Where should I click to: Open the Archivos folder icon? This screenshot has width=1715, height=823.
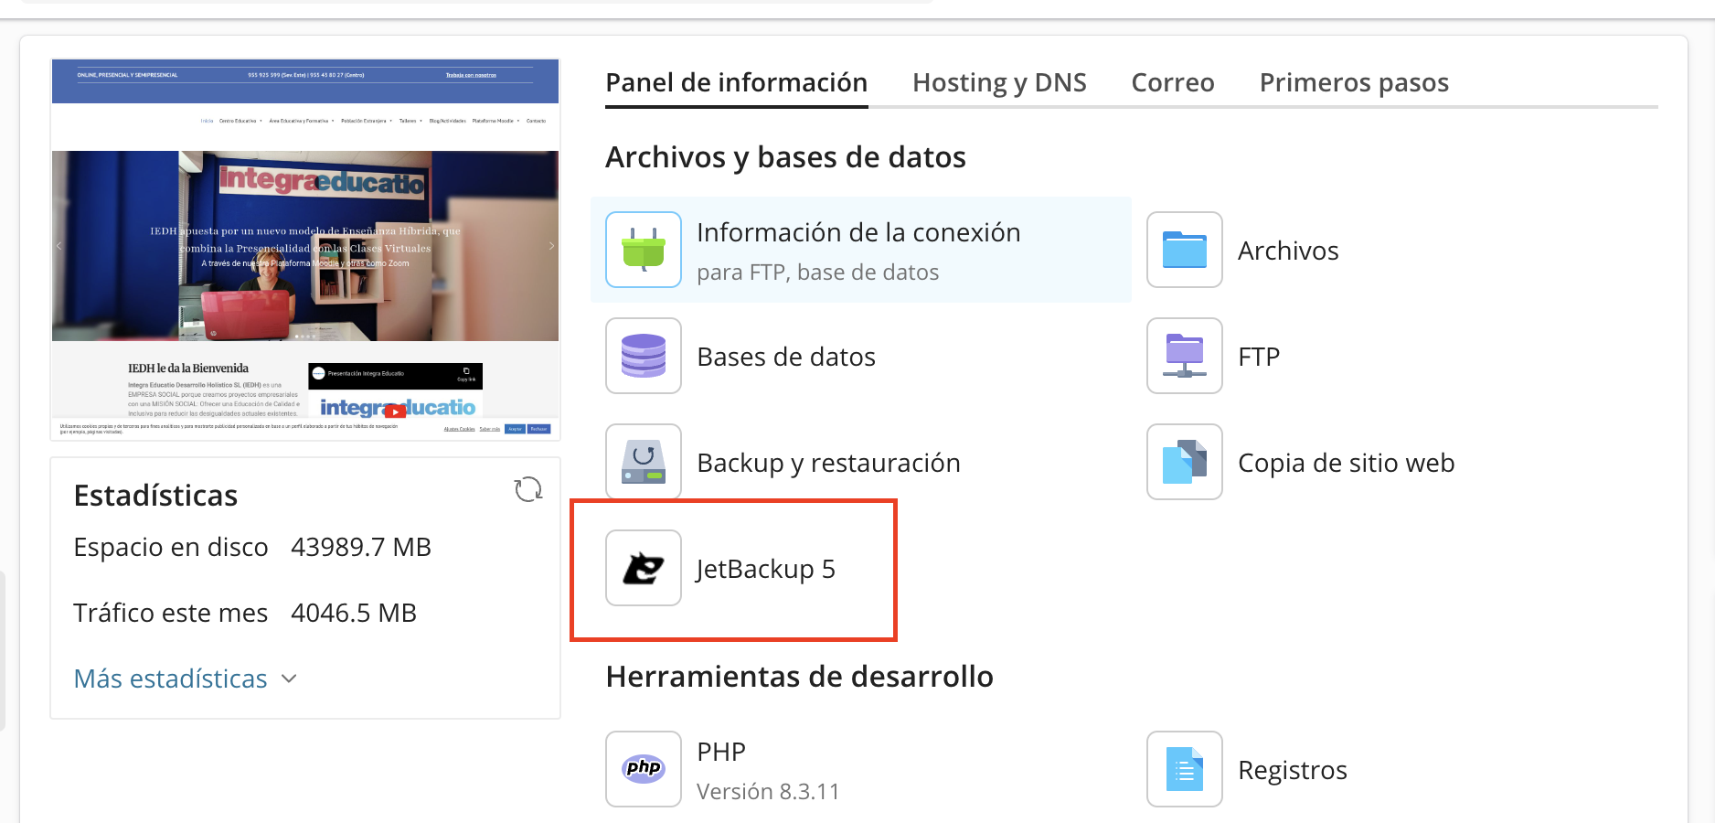[1185, 250]
